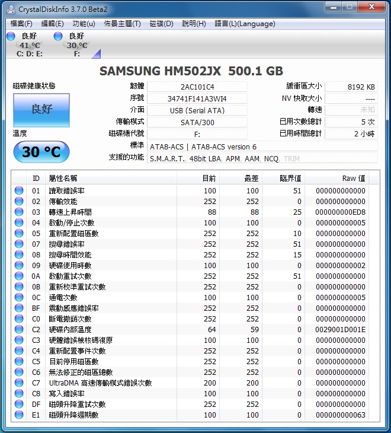391x433 pixels.
Task: Close the CrystalDiskInfo window
Action: point(371,7)
